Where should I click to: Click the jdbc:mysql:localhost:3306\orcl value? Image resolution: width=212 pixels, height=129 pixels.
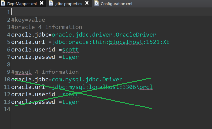[x=102, y=87]
